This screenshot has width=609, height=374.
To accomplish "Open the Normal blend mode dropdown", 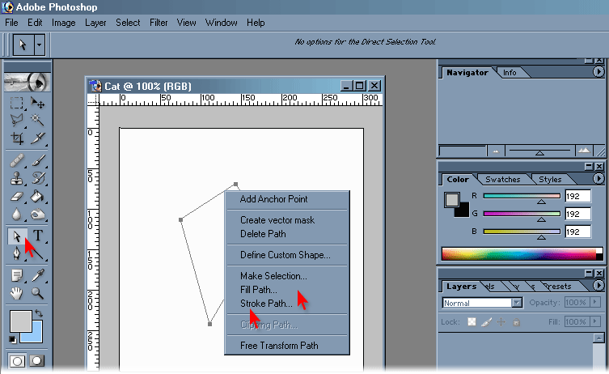I will point(517,303).
